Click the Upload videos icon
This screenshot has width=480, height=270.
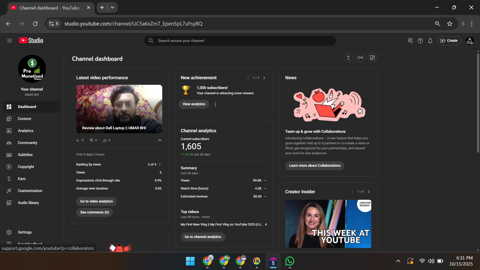[348, 58]
